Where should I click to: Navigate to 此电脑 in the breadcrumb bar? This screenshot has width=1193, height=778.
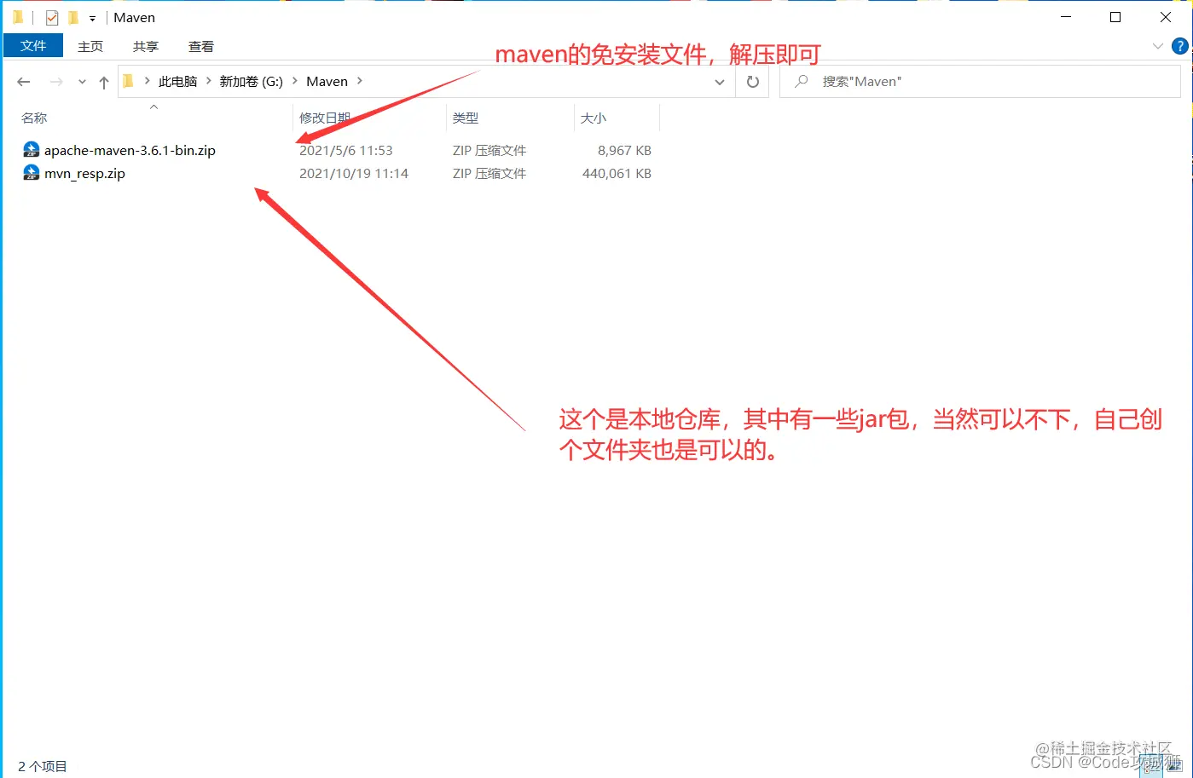pos(178,81)
